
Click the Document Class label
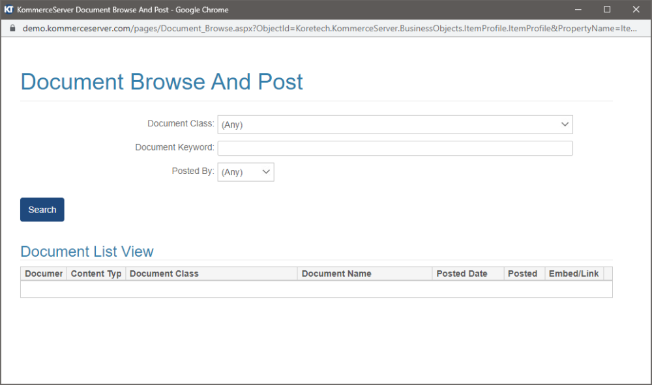[181, 123]
